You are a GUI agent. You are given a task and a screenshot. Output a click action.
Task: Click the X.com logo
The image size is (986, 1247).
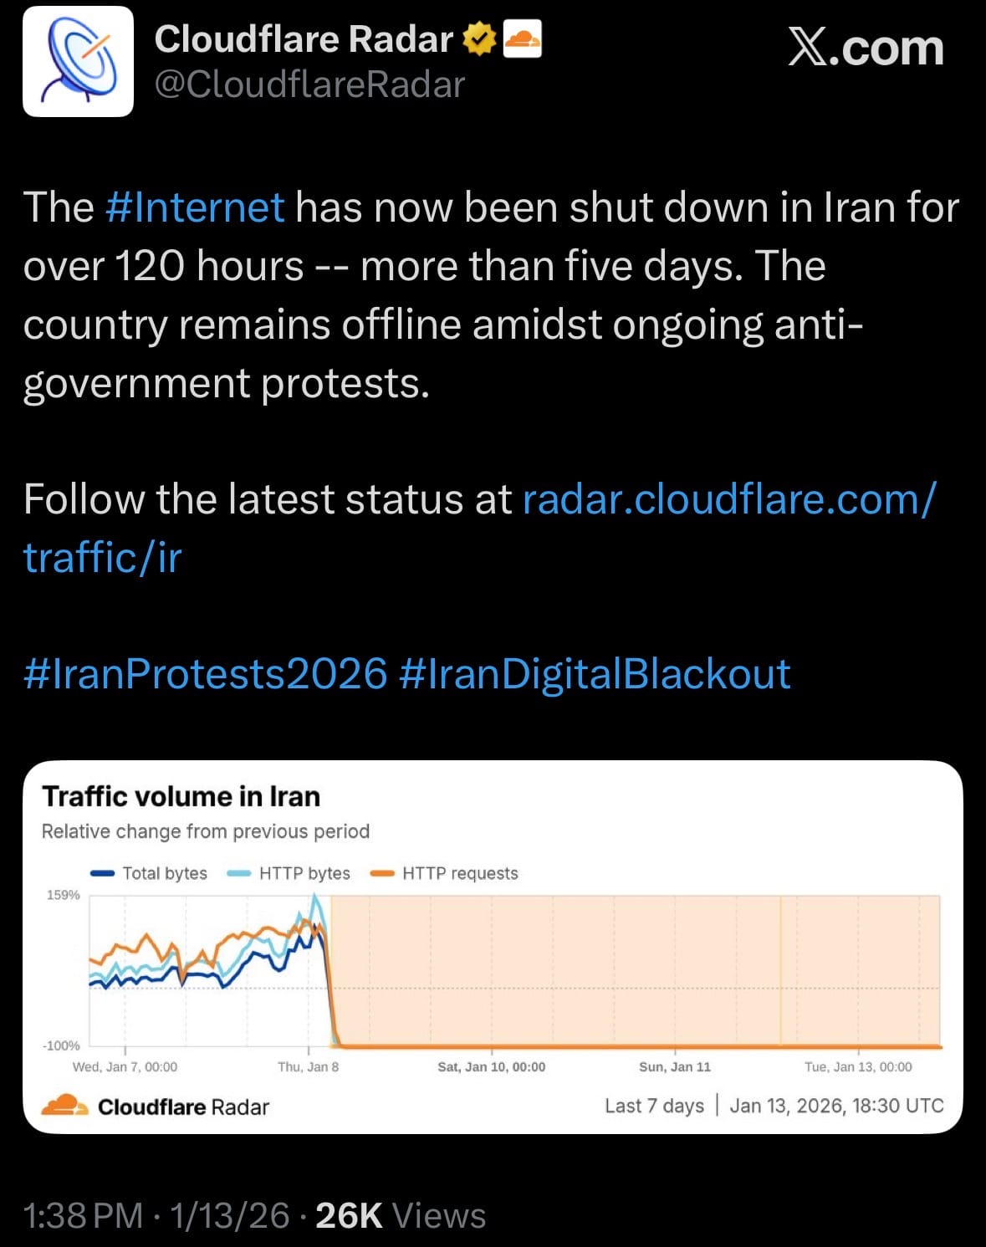click(x=866, y=49)
